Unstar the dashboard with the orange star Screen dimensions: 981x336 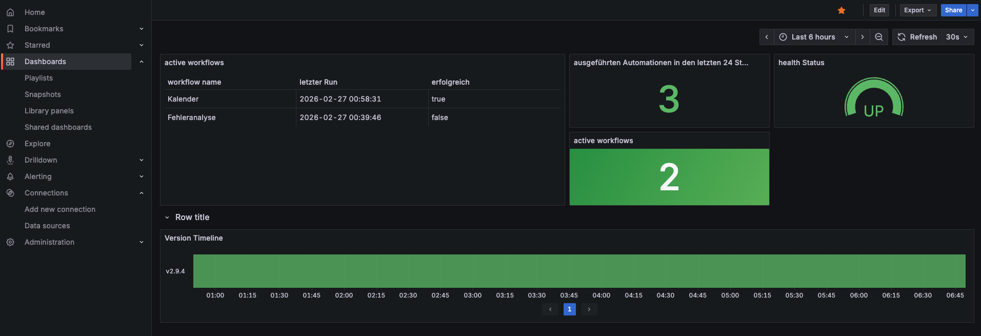click(x=842, y=10)
